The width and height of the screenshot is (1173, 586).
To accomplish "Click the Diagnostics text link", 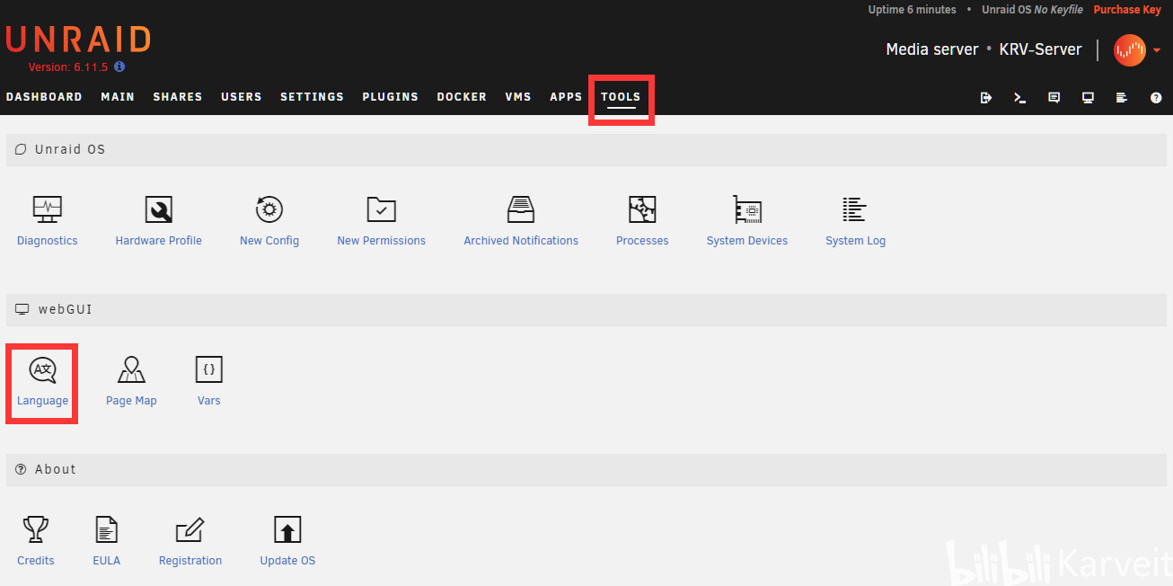I will pyautogui.click(x=48, y=241).
